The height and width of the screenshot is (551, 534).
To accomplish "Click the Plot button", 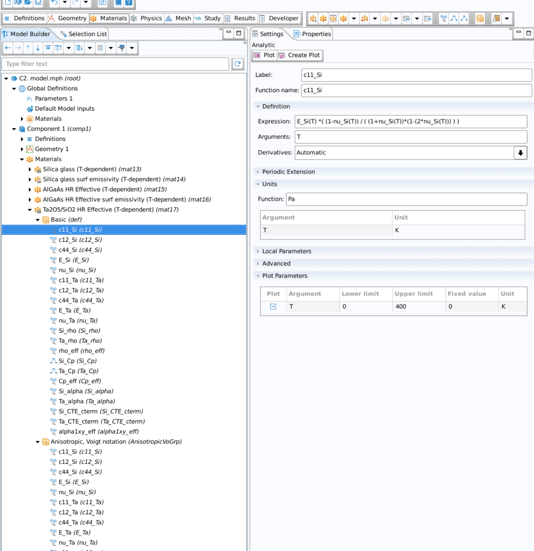I will [x=264, y=55].
